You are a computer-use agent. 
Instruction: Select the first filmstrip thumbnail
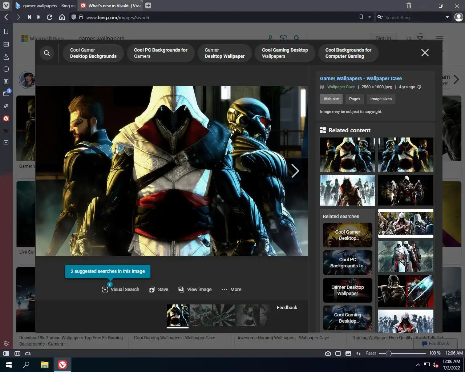pos(178,315)
